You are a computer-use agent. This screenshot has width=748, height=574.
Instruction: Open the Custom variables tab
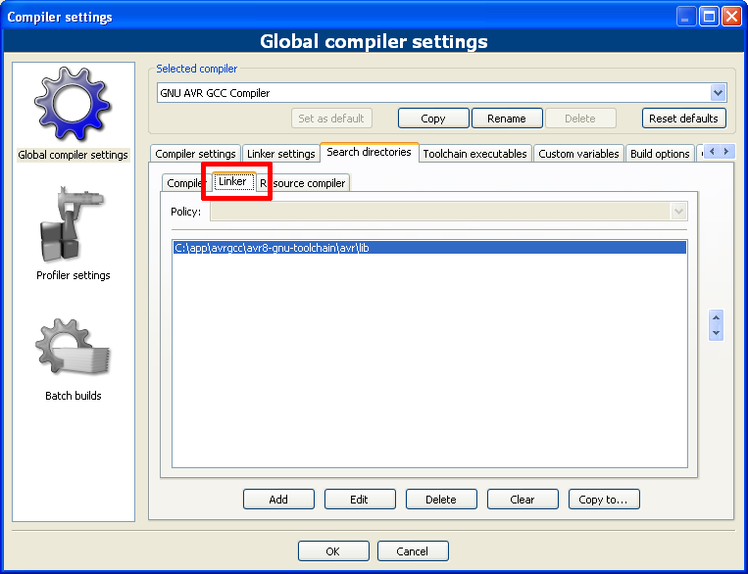(x=578, y=154)
